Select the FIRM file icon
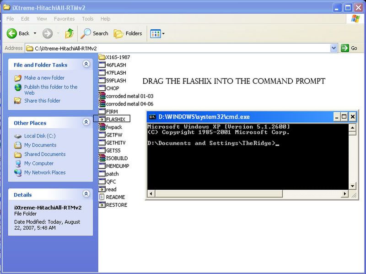 tap(102, 111)
